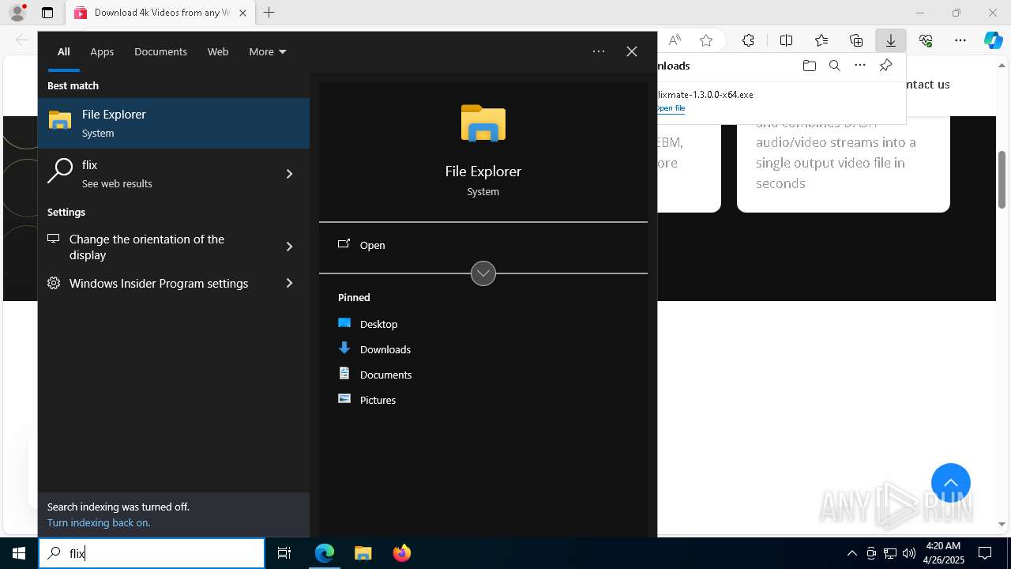Open Edge Extensions puzzle icon

[x=748, y=40]
